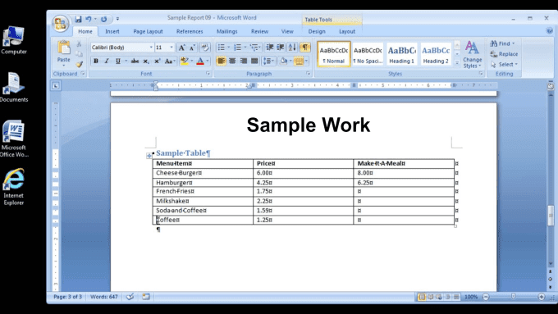The image size is (558, 314).
Task: Open Table Tools Design tab
Action: [317, 31]
